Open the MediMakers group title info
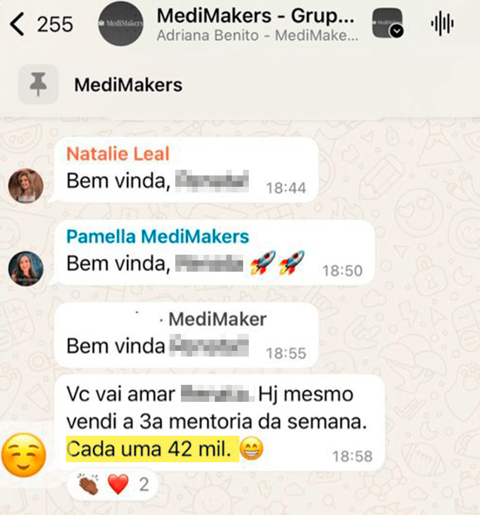Image resolution: width=480 pixels, height=515 pixels. pyautogui.click(x=256, y=16)
